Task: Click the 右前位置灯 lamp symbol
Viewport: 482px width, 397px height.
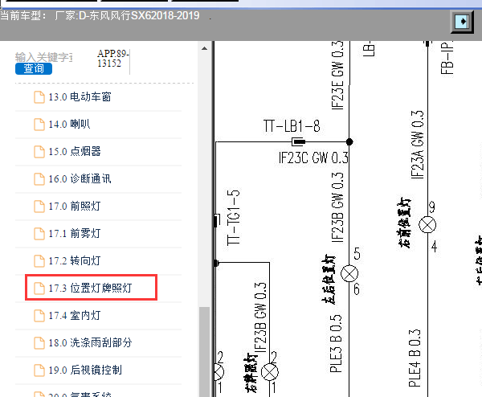Action: (427, 224)
